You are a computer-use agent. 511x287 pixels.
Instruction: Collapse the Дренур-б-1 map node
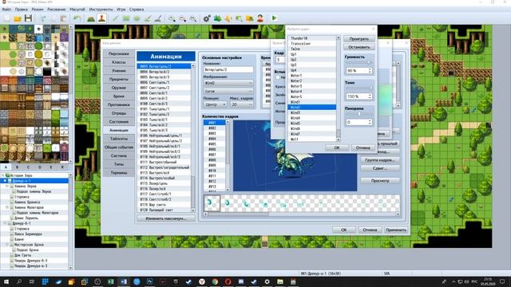pos(5,223)
